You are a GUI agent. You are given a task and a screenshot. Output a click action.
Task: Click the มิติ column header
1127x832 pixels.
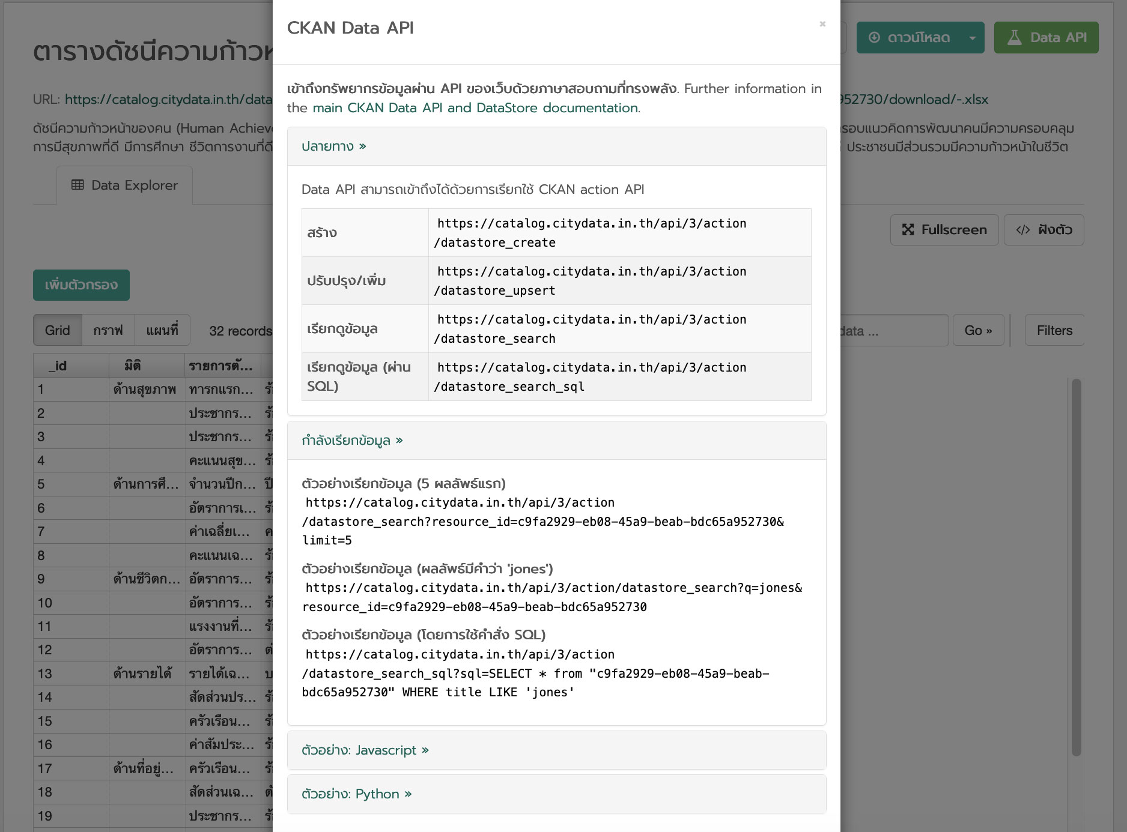(147, 366)
